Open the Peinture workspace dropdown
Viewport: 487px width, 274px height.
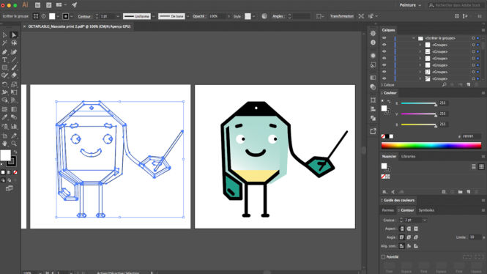point(410,5)
